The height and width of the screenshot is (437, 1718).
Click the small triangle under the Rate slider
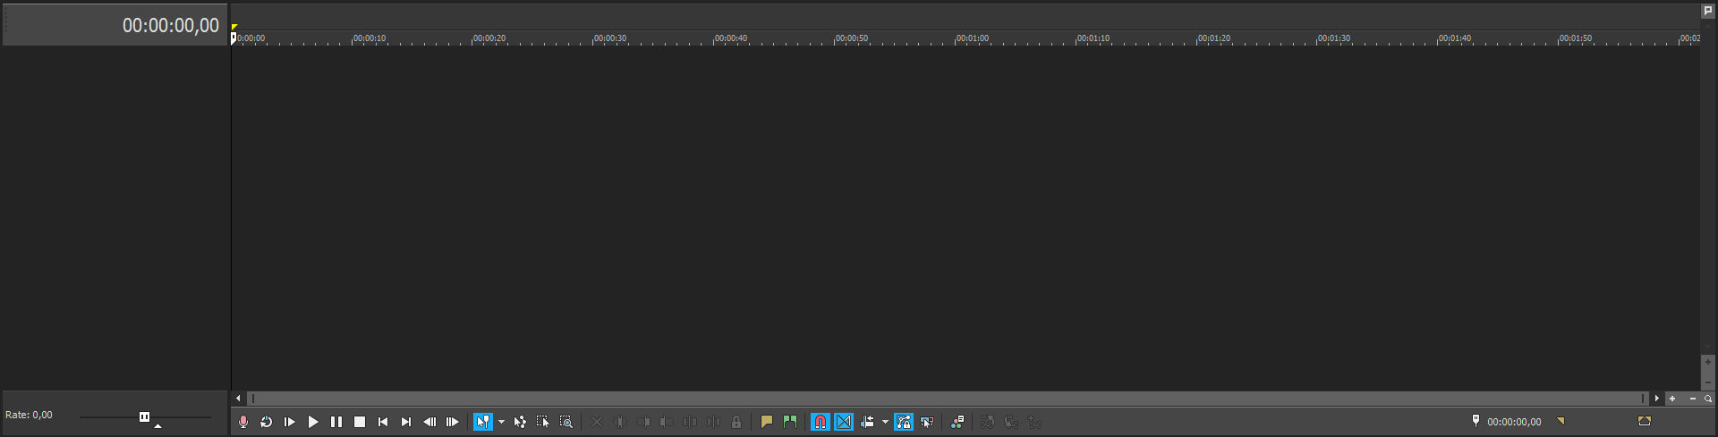157,426
